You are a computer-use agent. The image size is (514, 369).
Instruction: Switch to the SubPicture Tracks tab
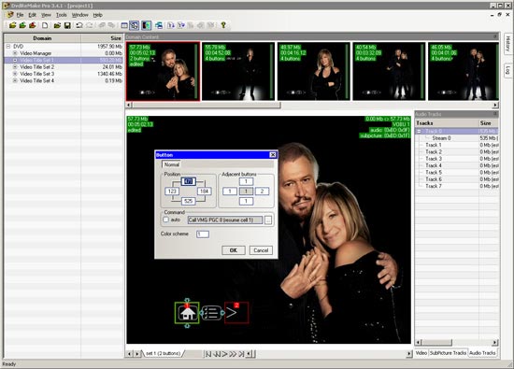click(x=448, y=353)
